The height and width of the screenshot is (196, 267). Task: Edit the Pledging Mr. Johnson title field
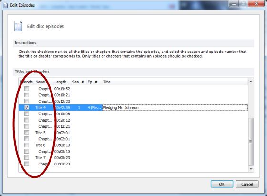click(x=175, y=108)
